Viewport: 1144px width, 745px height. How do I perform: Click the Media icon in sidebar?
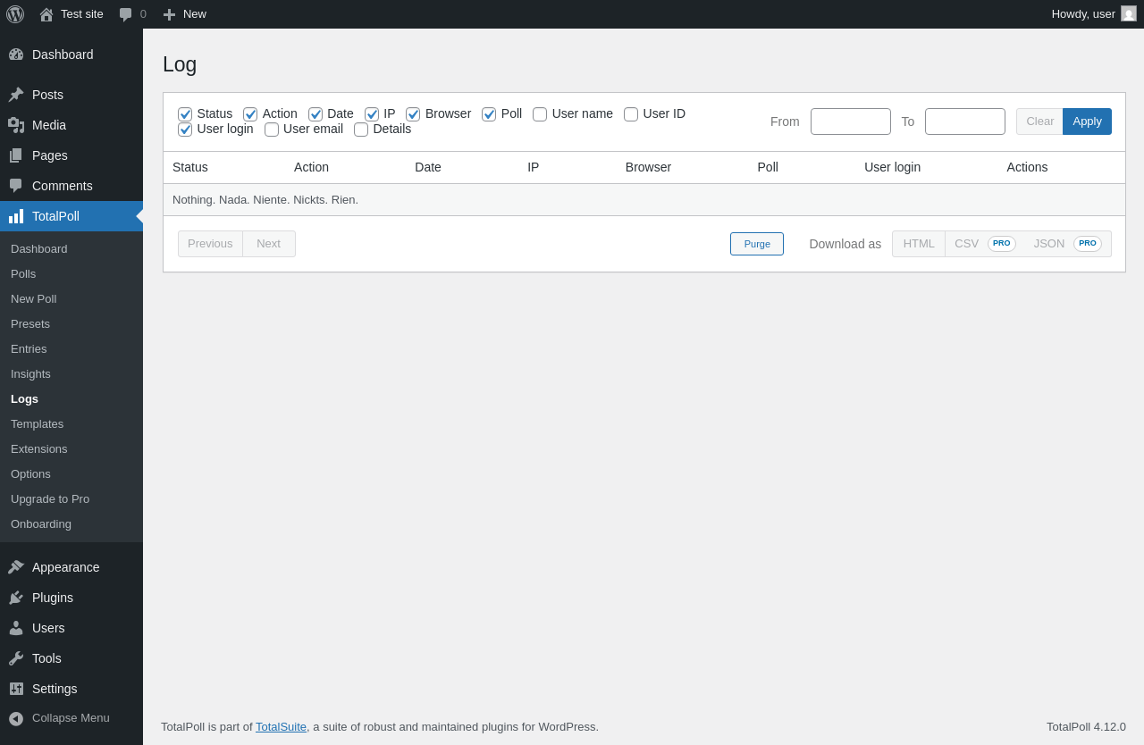click(16, 125)
